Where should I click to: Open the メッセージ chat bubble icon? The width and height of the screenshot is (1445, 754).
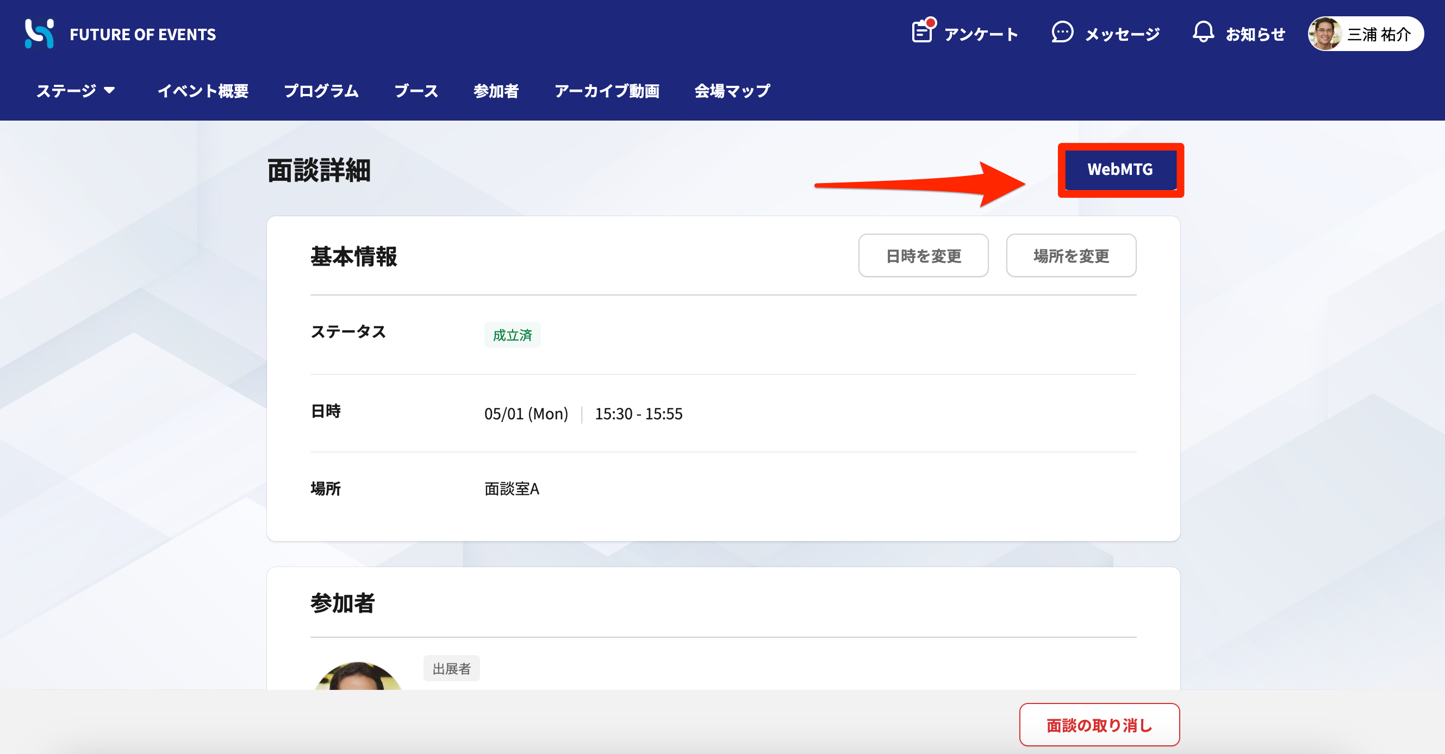[1062, 33]
